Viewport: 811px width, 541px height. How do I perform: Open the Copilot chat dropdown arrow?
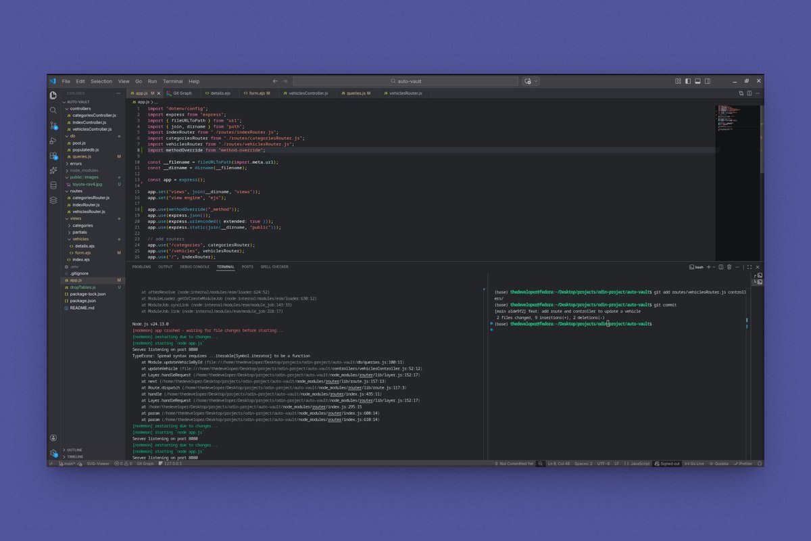click(x=536, y=81)
